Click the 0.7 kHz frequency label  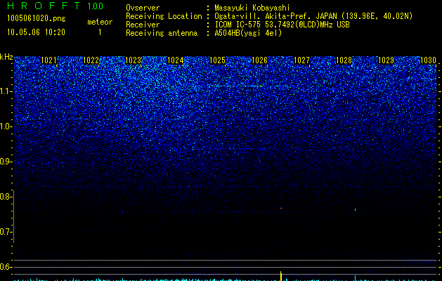click(x=5, y=232)
